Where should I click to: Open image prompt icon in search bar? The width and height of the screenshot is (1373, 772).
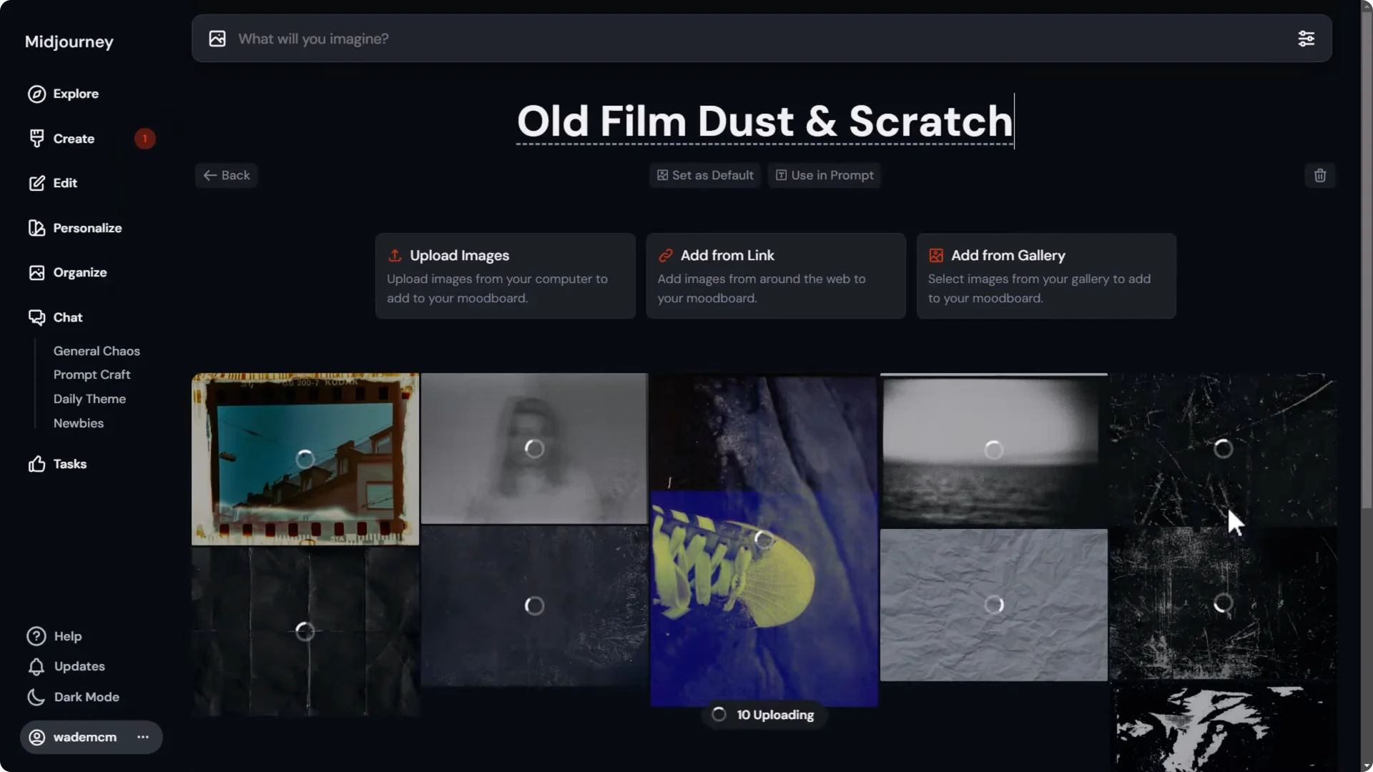[x=217, y=39]
